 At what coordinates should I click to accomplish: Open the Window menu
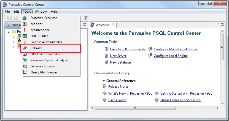[41, 12]
